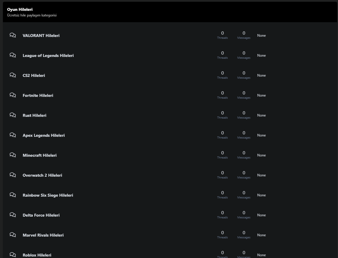338x258 pixels.
Task: Click the None label in Apex Legends row
Action: [x=261, y=135]
